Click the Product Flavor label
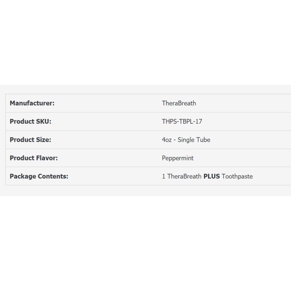 pyautogui.click(x=34, y=158)
